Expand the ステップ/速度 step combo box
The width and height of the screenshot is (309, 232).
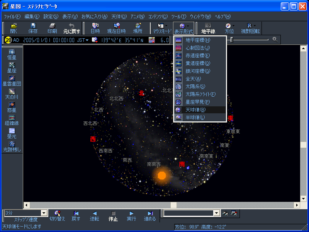[x=44, y=213]
